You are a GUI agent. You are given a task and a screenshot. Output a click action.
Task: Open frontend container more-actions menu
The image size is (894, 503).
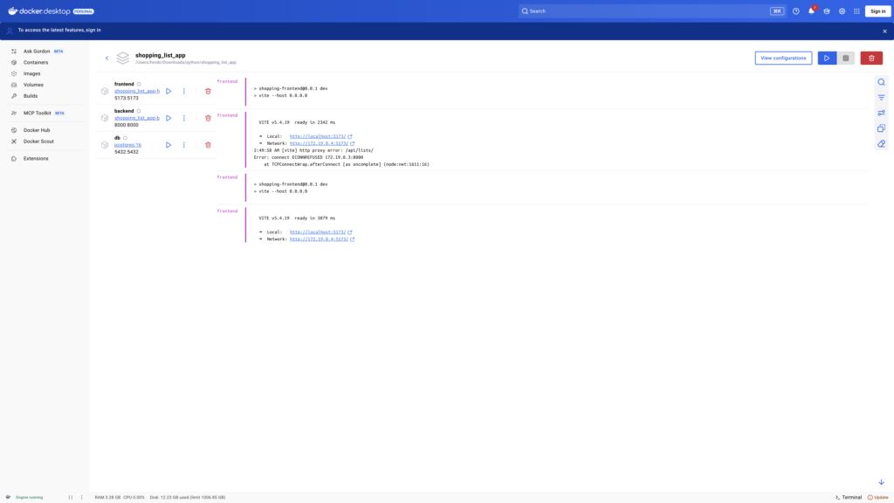pyautogui.click(x=183, y=91)
